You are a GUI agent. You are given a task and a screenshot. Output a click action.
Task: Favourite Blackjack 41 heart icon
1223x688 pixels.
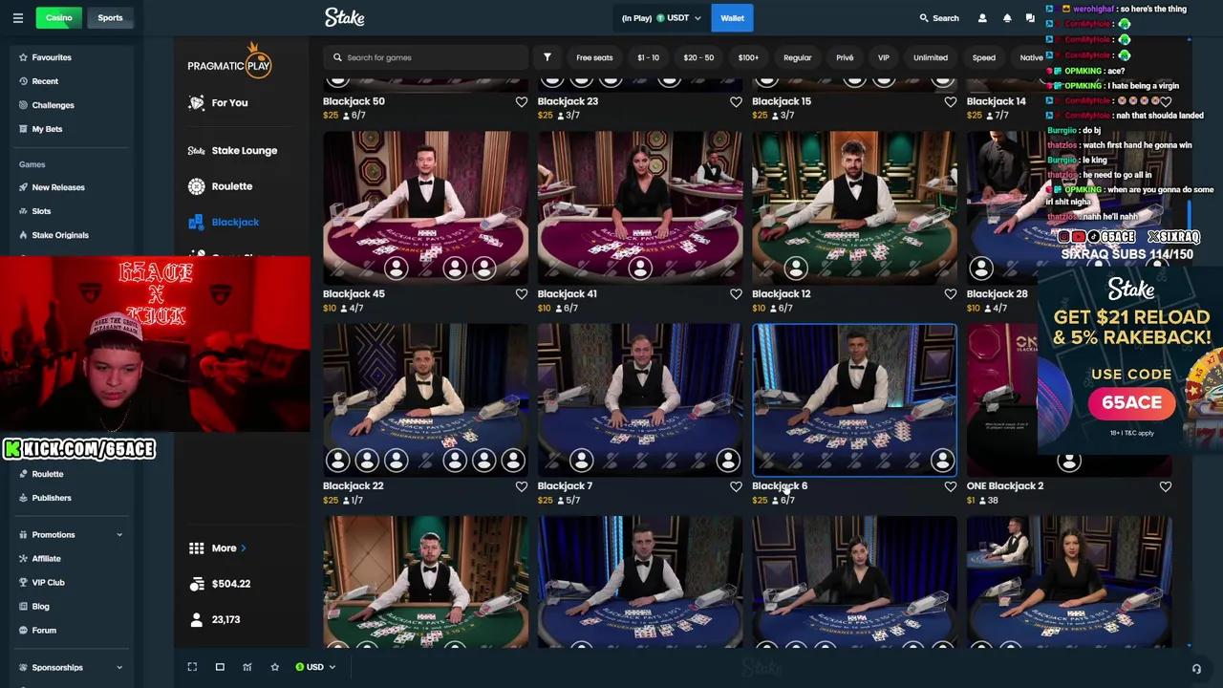pos(736,294)
